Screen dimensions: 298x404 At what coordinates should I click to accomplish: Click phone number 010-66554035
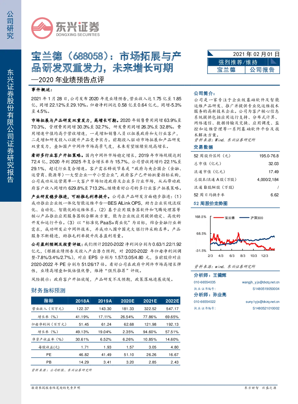[x=205, y=282]
